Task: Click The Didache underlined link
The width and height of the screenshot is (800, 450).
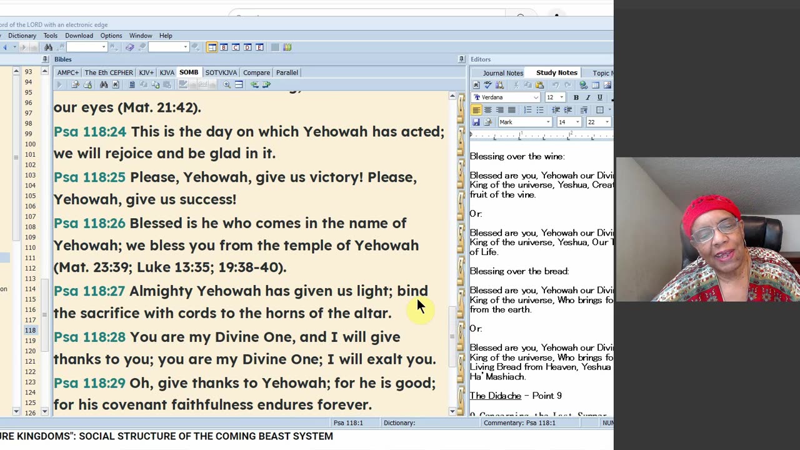Action: (495, 396)
